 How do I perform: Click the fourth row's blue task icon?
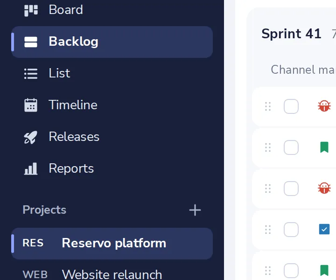pos(324,229)
